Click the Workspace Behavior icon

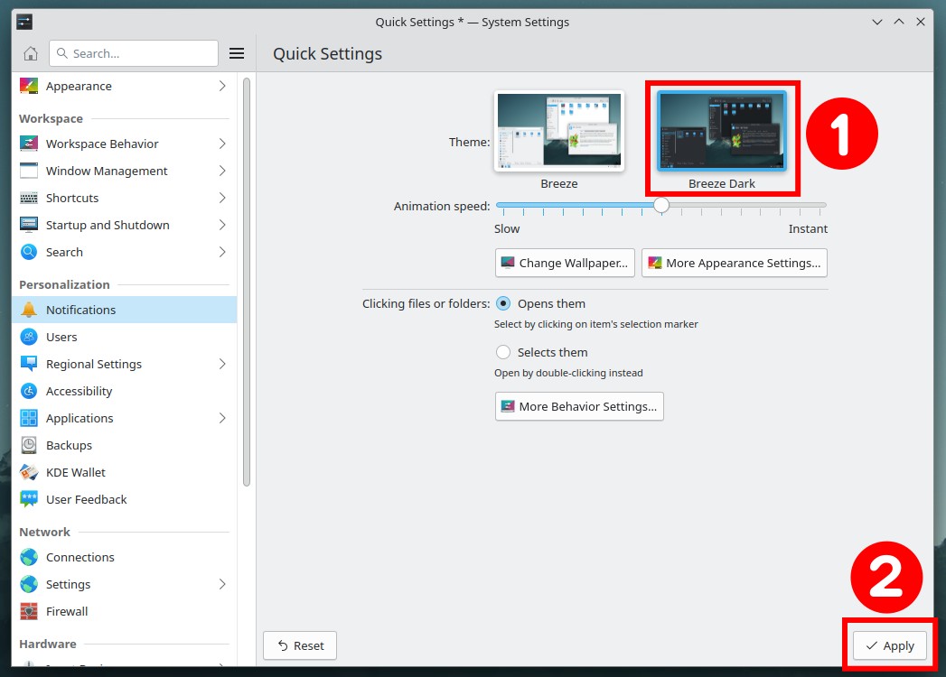[x=28, y=144]
